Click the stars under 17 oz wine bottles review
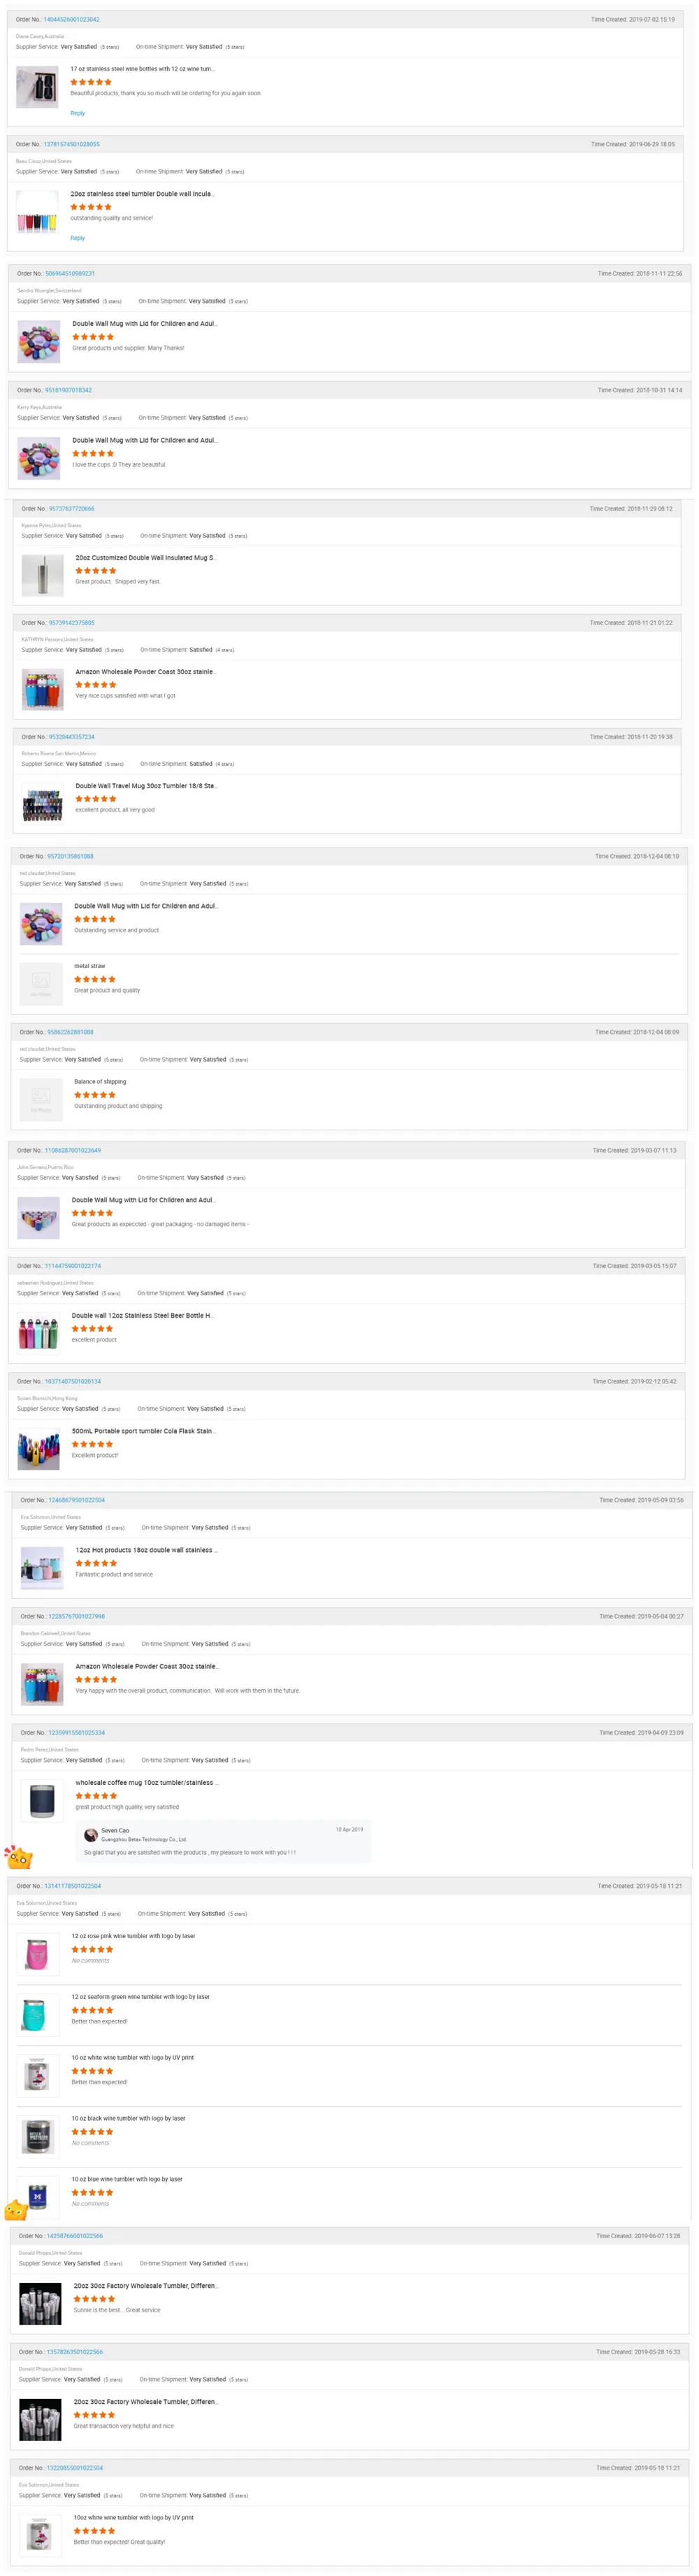The height and width of the screenshot is (2576, 699). [x=91, y=82]
